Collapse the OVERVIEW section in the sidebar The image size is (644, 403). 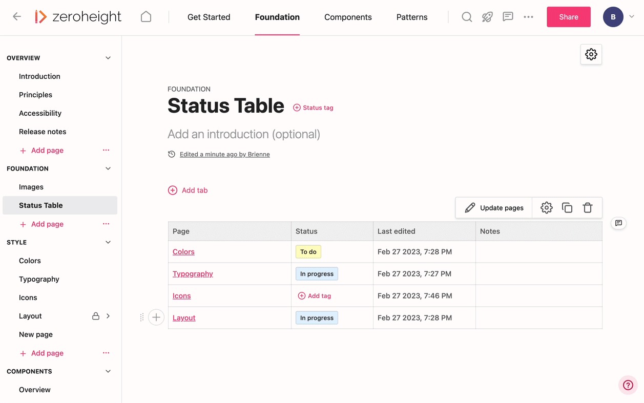(108, 58)
